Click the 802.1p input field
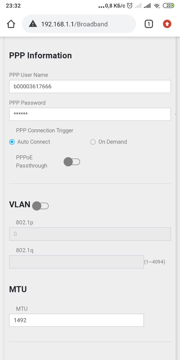This screenshot has width=180, height=360. click(x=90, y=234)
